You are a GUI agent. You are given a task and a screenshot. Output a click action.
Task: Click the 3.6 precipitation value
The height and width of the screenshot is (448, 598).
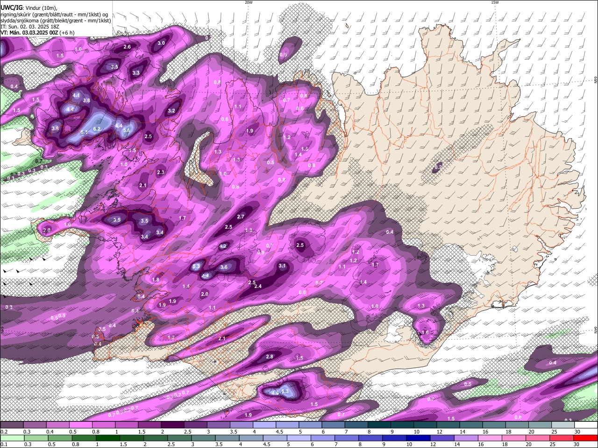tap(224, 267)
